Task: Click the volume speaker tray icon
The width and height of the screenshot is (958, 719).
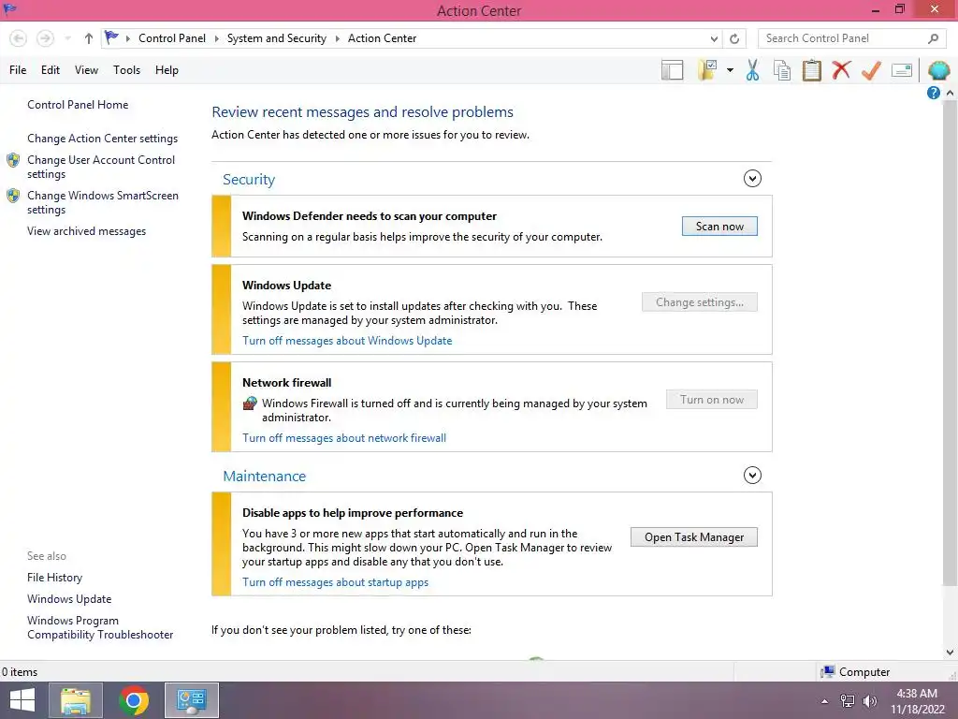Action: pyautogui.click(x=869, y=701)
